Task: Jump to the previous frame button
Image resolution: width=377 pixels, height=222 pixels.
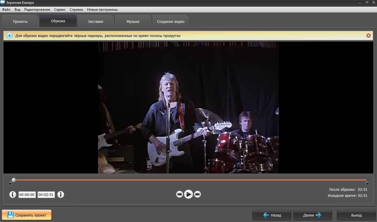Action: 179,194
